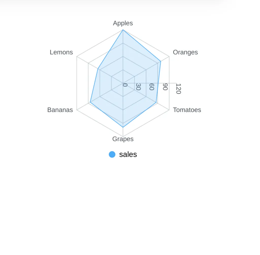Select the Grapes data point vertex
260x255 pixels.
[x=123, y=127]
